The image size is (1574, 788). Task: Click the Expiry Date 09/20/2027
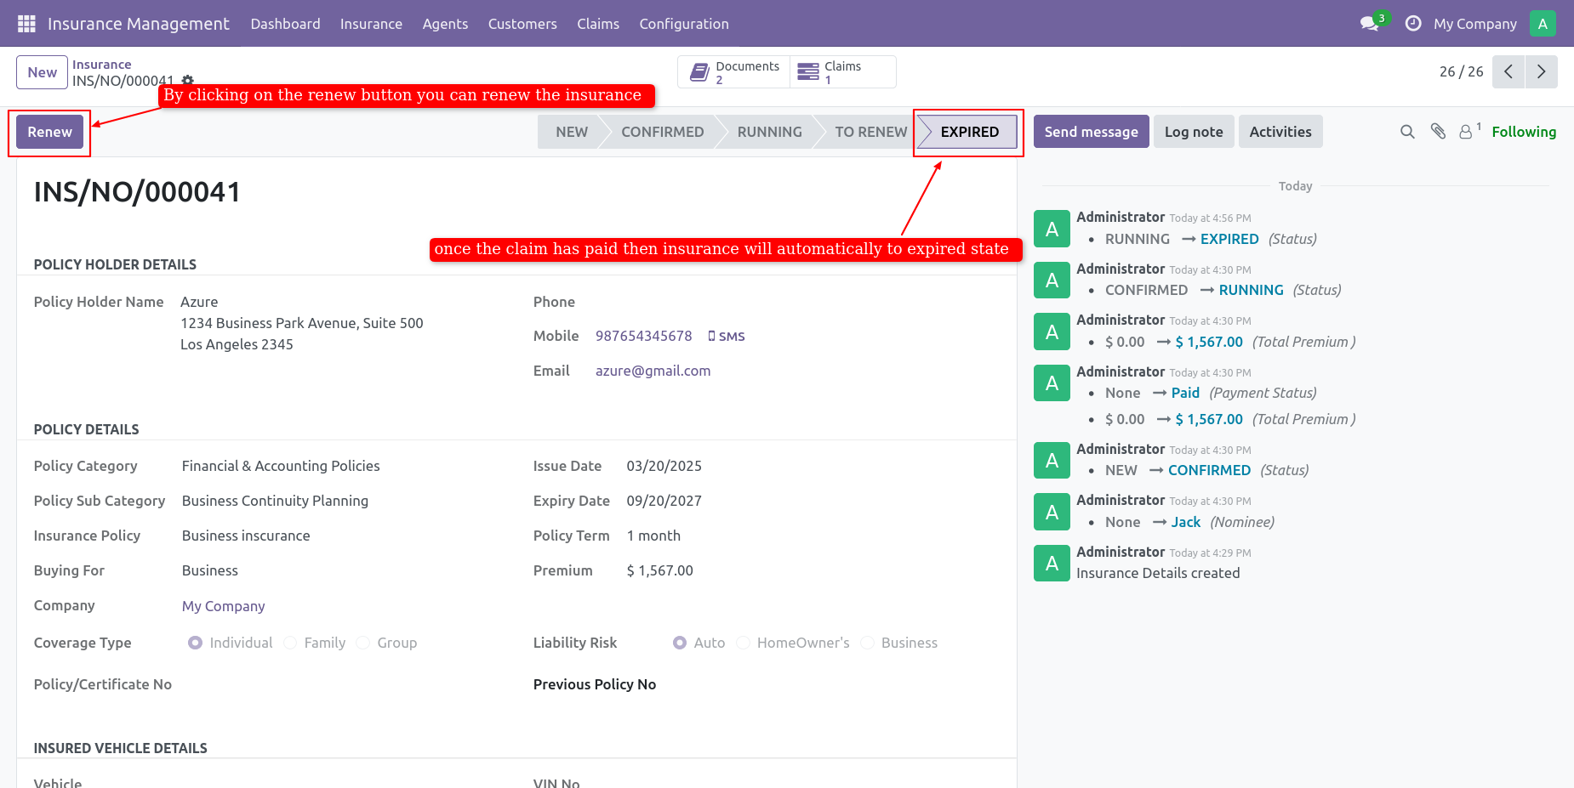664,501
